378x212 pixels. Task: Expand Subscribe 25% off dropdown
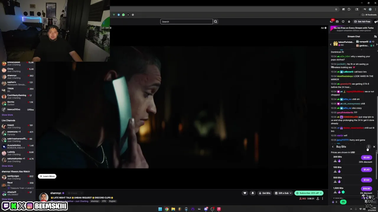pos(321,193)
